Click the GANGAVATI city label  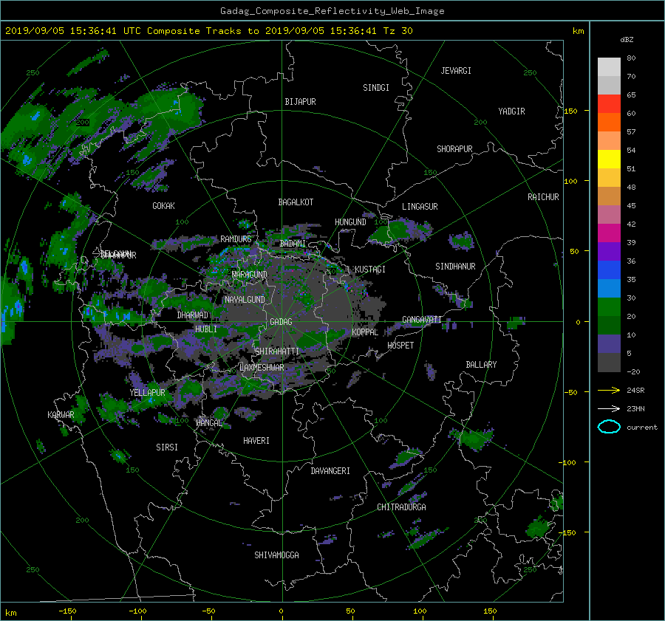(x=422, y=320)
